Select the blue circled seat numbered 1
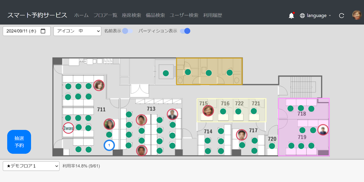This screenshot has height=182, width=364. [x=109, y=145]
